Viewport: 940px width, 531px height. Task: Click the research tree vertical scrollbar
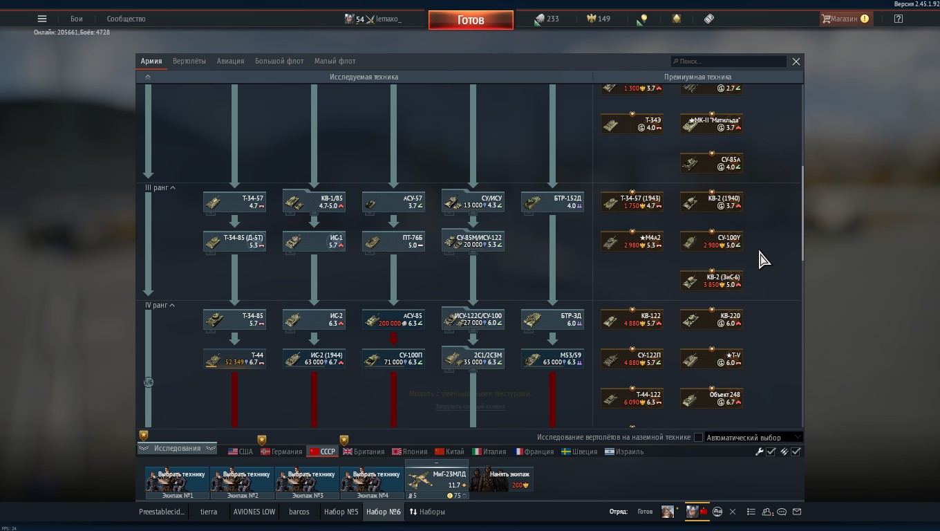[x=802, y=213]
